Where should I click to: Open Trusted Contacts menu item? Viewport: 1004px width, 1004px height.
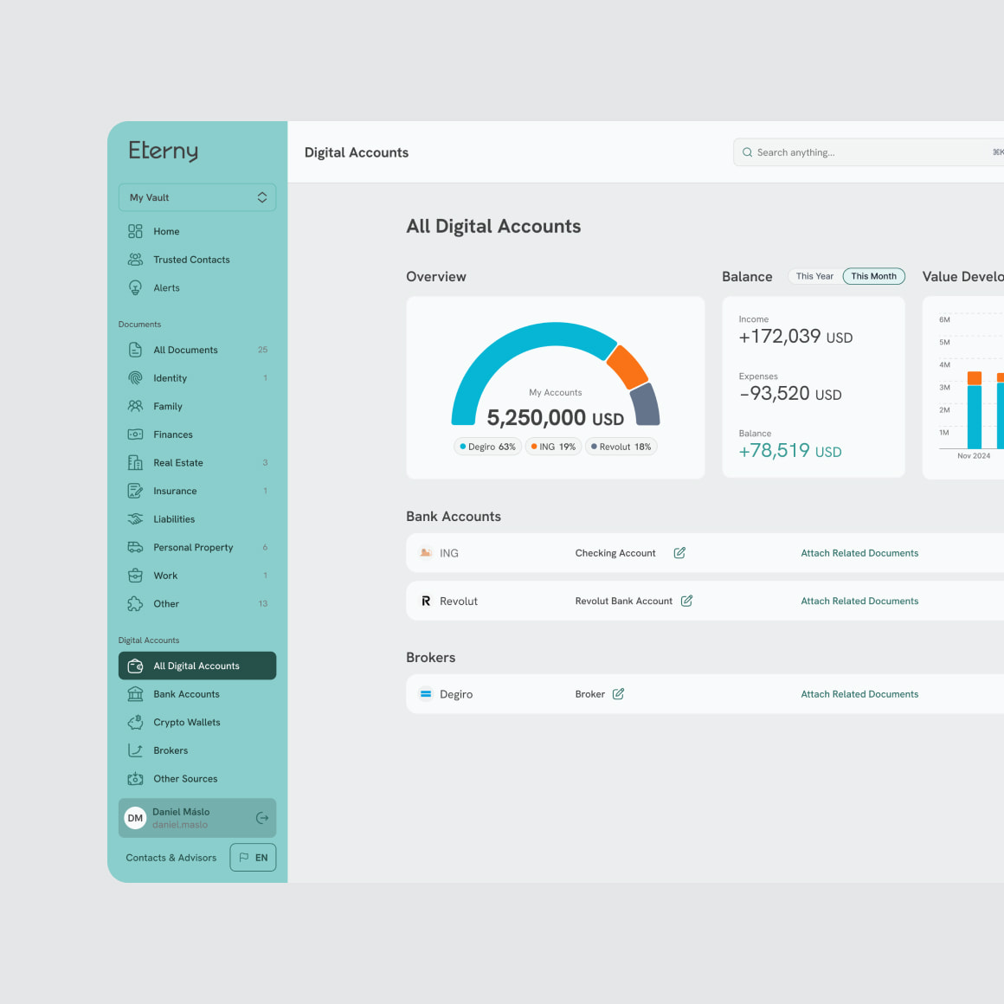[197, 260]
